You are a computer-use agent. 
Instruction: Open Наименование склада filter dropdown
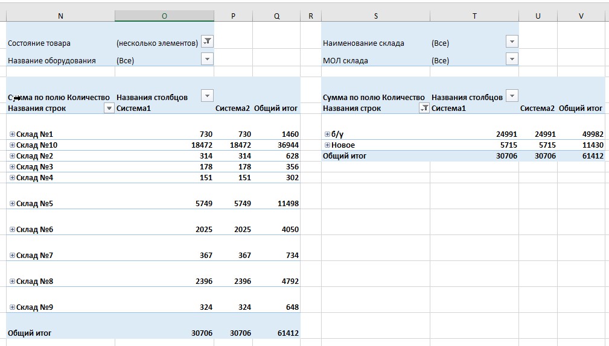(512, 41)
